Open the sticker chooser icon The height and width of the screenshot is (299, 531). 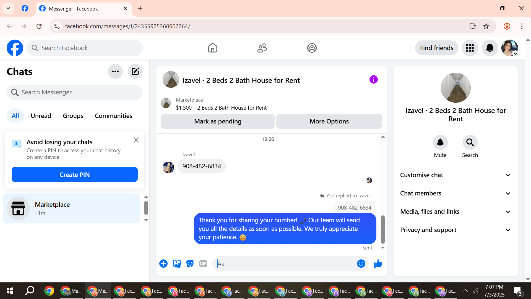click(x=190, y=264)
